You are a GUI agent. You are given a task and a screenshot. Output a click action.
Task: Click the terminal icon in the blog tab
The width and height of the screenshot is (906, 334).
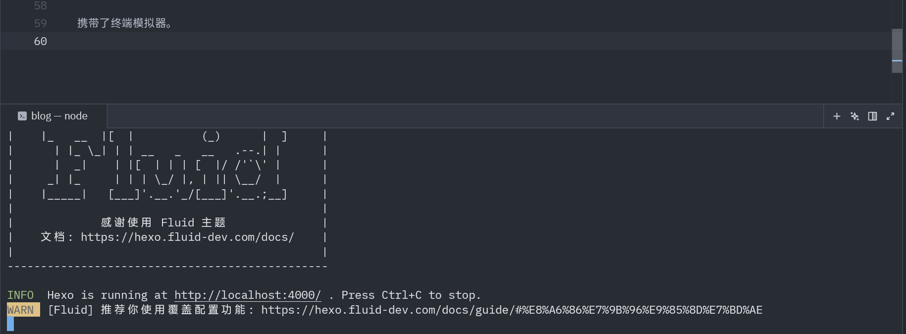coord(22,116)
